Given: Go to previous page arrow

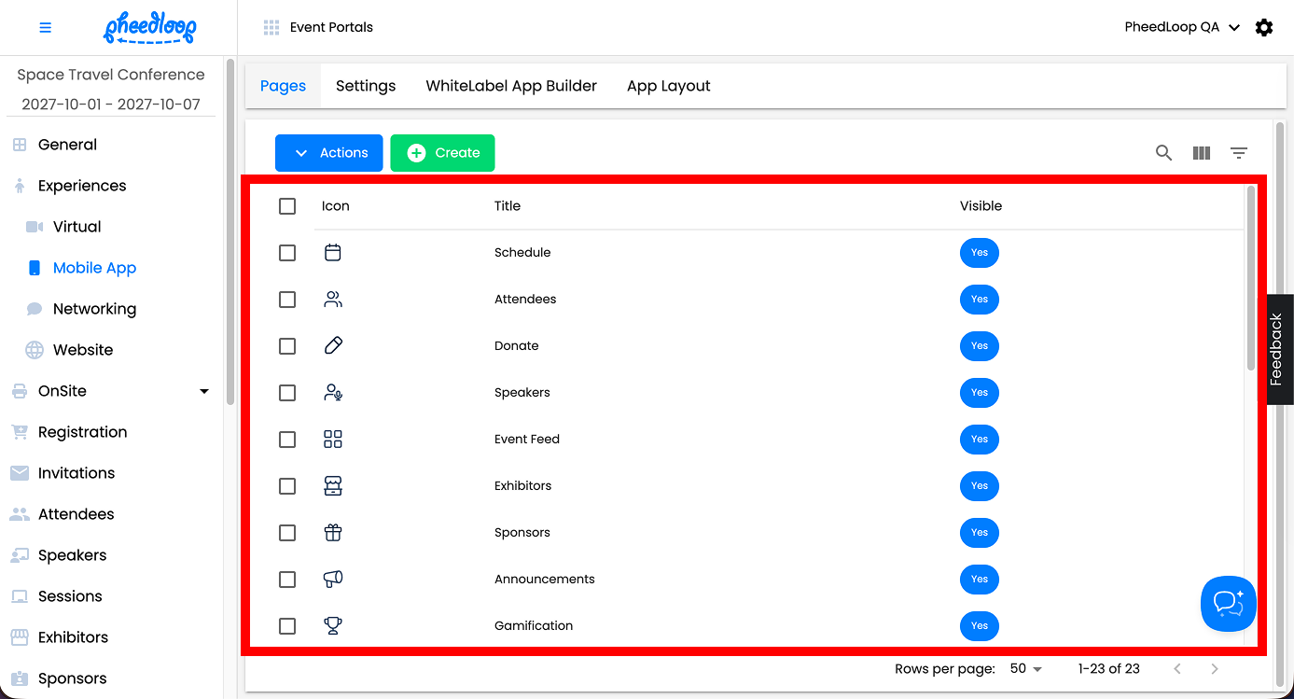Looking at the screenshot, I should [1177, 669].
